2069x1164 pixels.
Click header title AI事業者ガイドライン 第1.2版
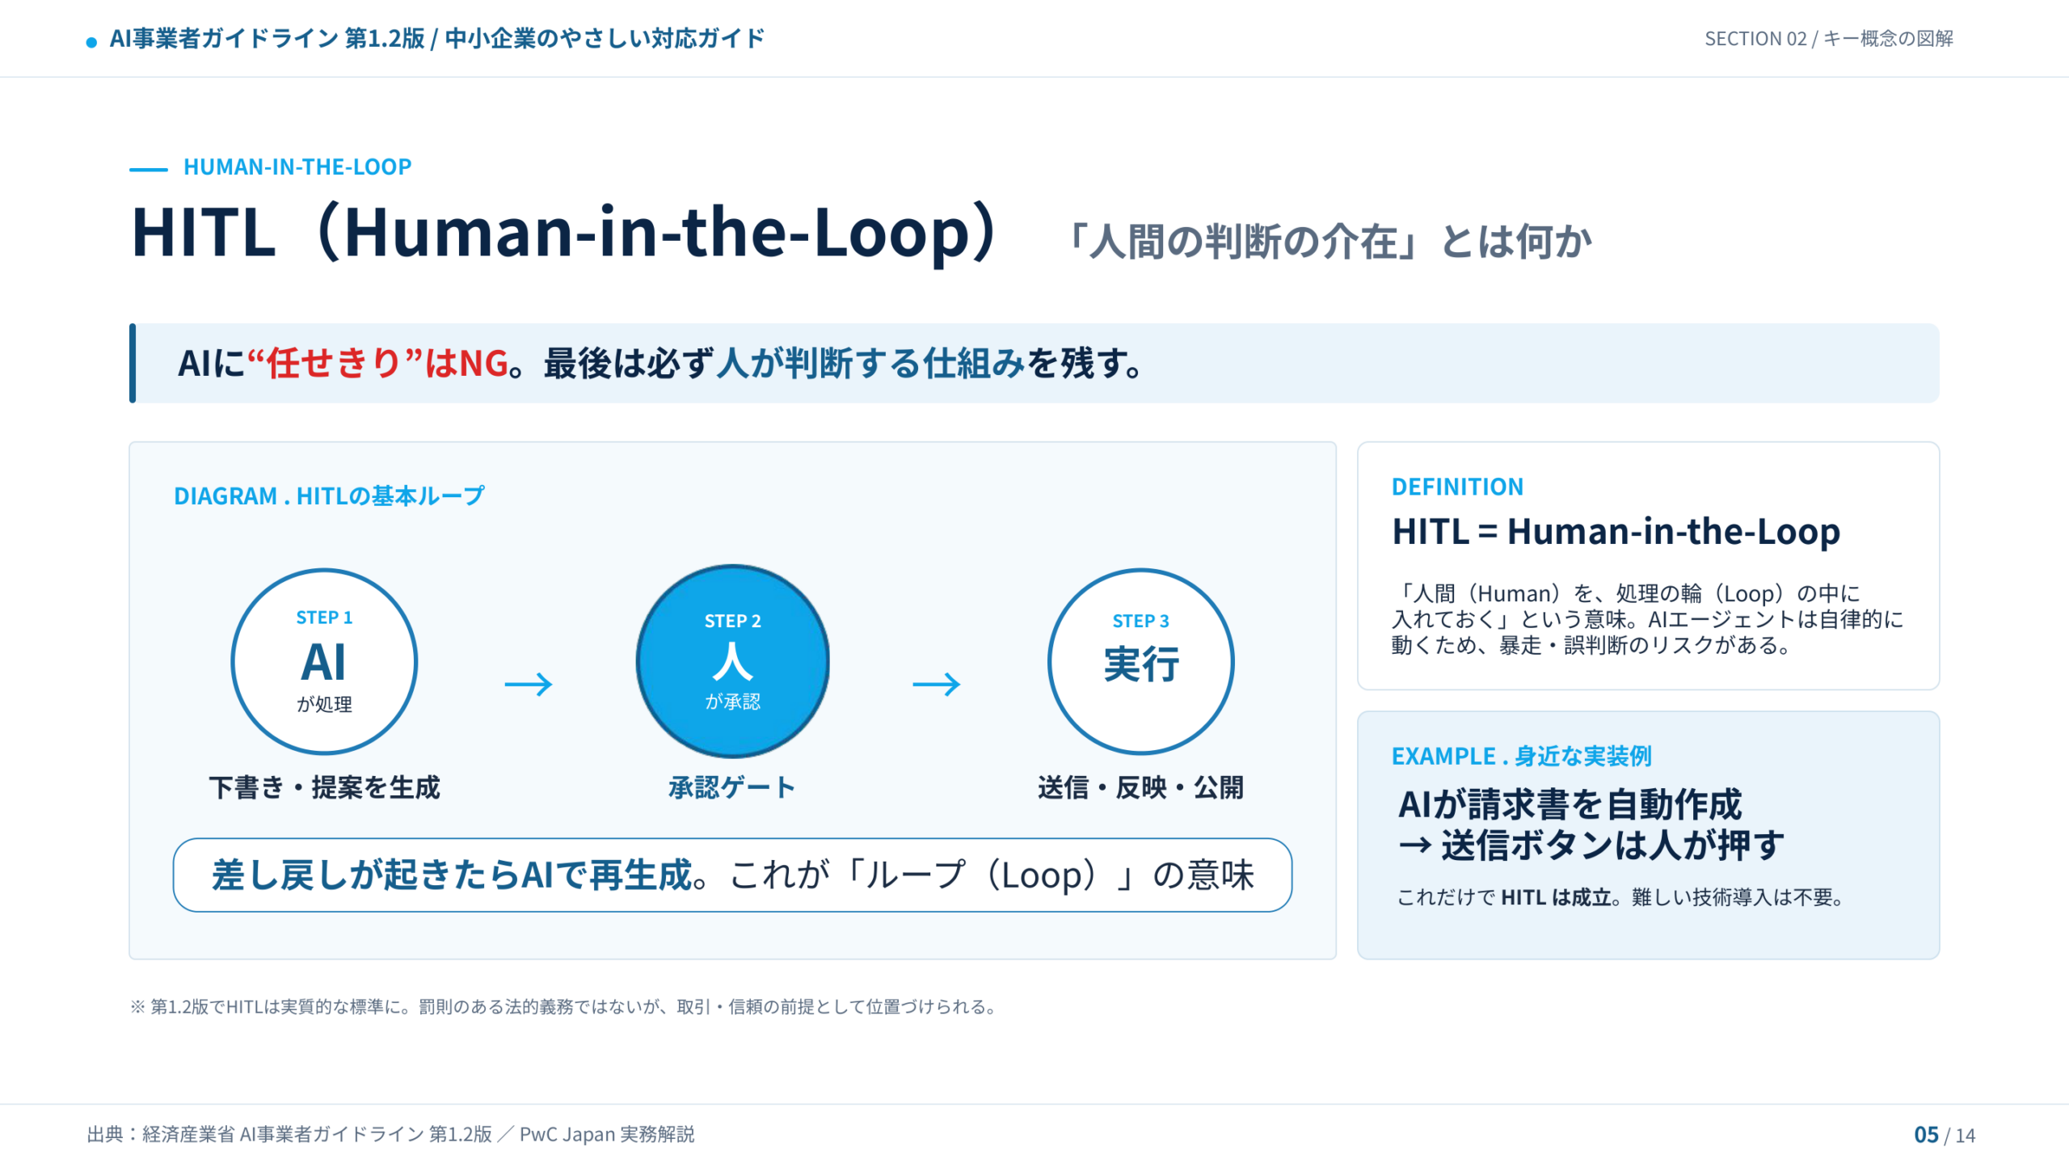pos(268,38)
